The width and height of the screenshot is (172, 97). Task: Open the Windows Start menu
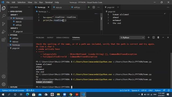click(x=3, y=95)
